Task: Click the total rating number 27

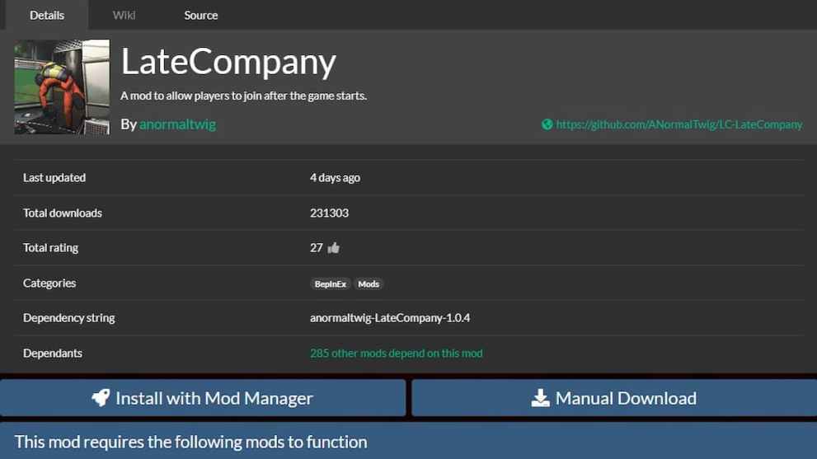Action: point(317,248)
